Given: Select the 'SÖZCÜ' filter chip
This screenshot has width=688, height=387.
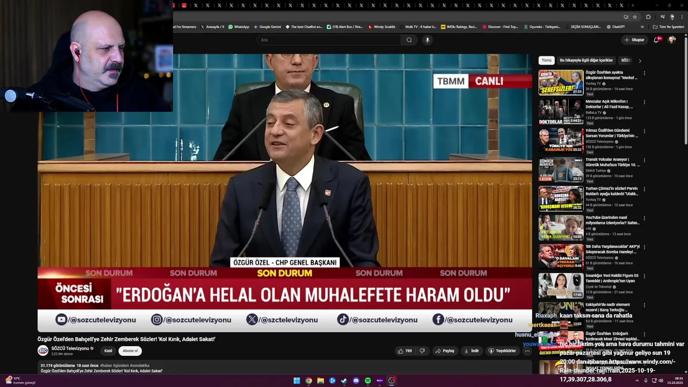Looking at the screenshot, I should coord(626,60).
